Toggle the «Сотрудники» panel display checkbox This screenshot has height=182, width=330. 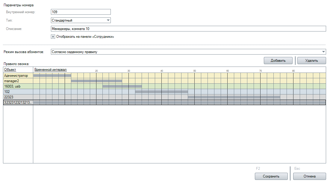53,37
